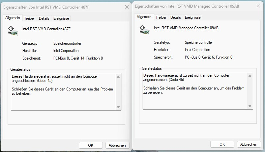Open Ereignisse tab in 467F window
265x152 pixels.
(x=61, y=18)
